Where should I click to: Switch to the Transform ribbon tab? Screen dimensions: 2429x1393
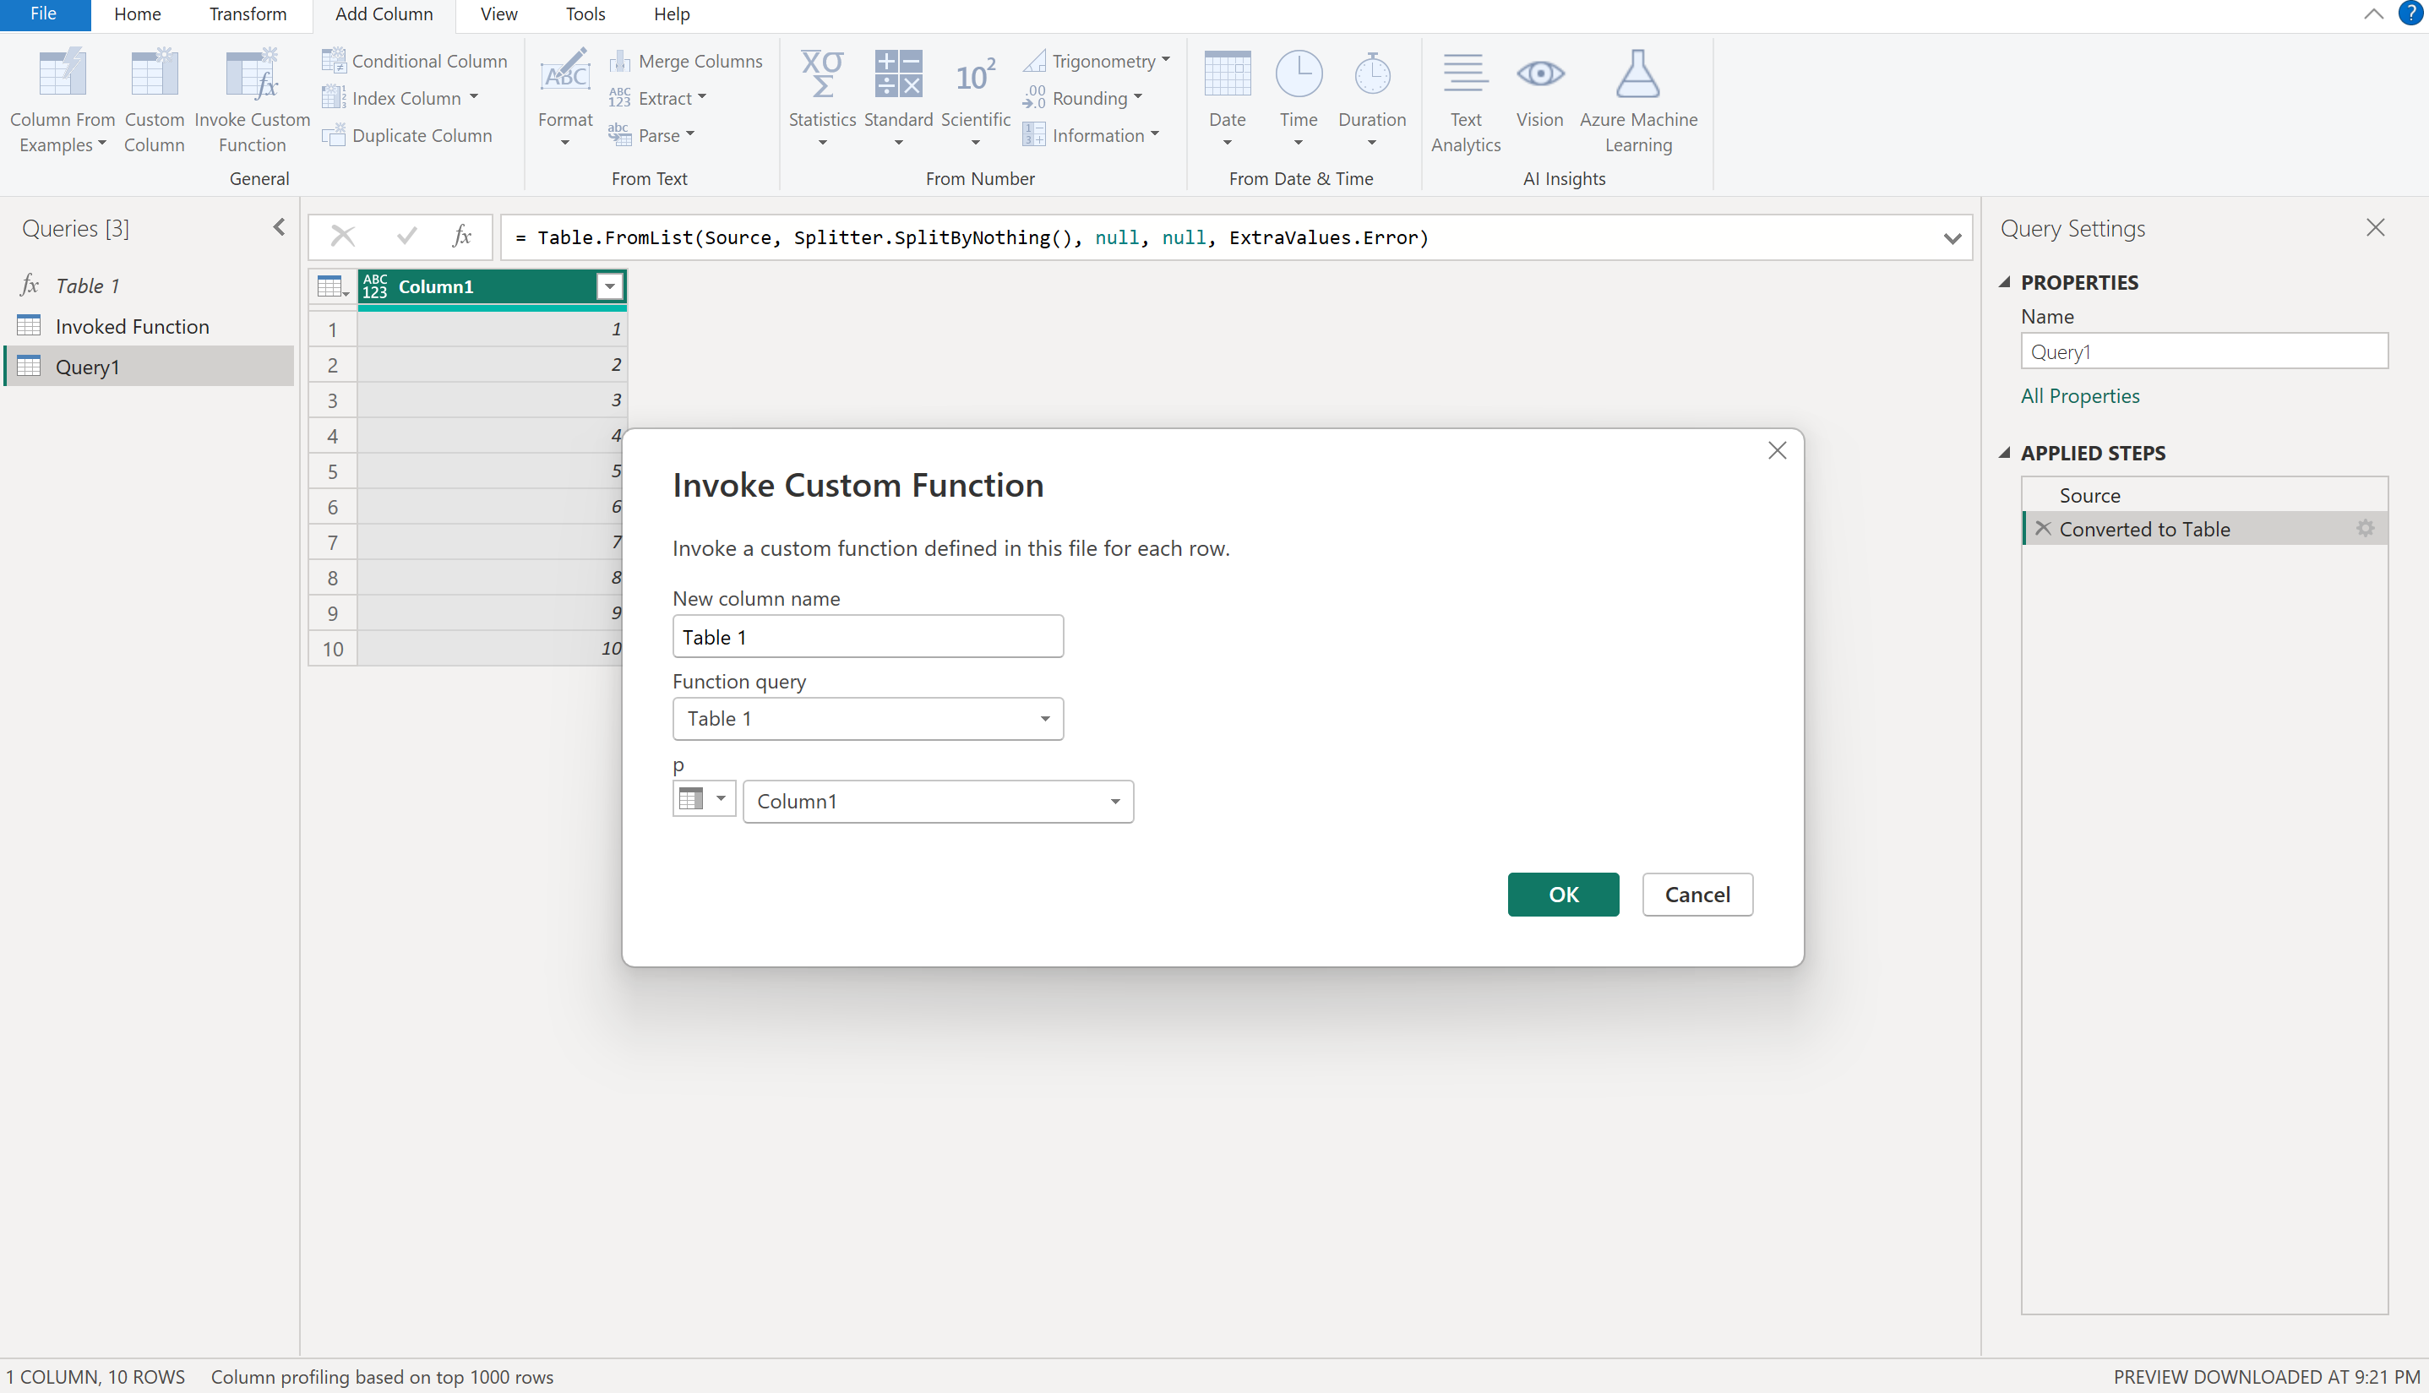[x=248, y=14]
